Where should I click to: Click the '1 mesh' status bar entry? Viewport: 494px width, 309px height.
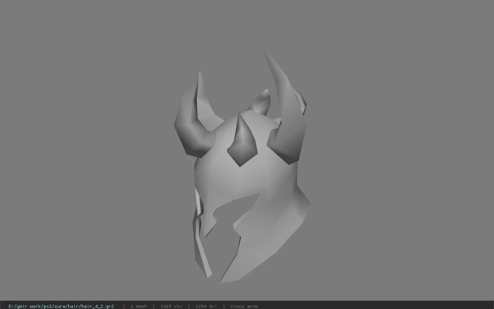pos(139,306)
